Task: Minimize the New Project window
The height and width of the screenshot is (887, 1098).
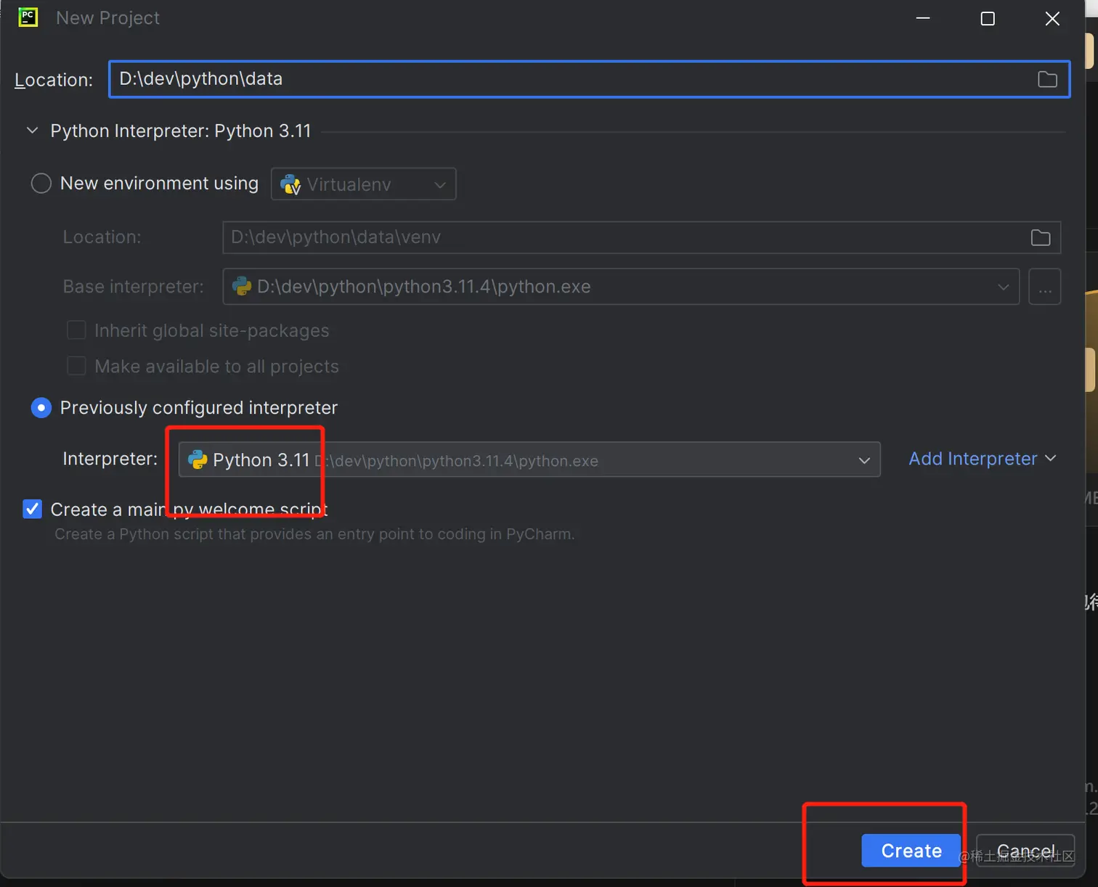Action: [923, 18]
